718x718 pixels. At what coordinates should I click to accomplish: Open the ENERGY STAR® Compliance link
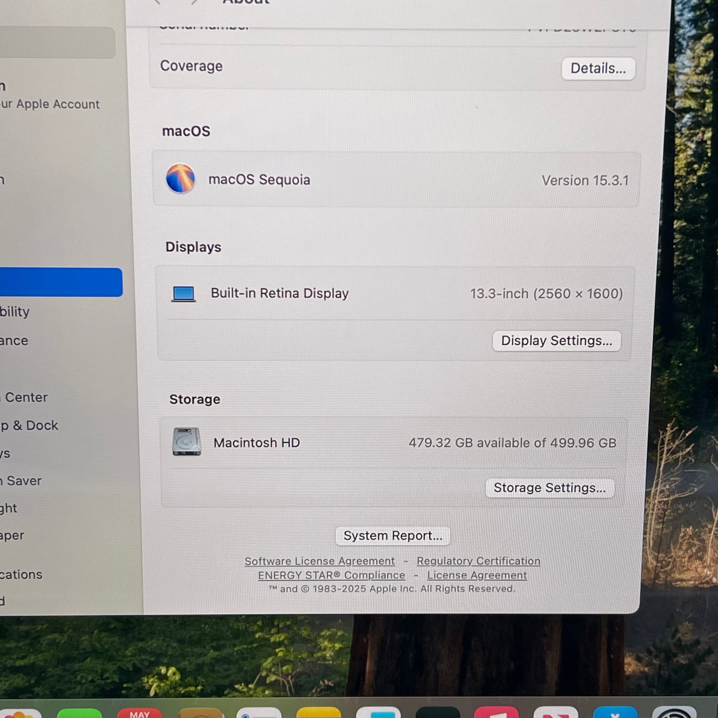coord(331,575)
